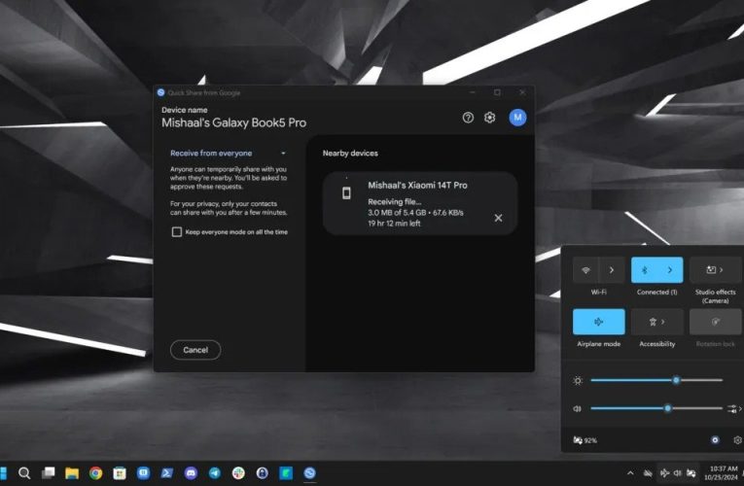The width and height of the screenshot is (744, 486).
Task: Open the padlock app on the taskbar
Action: pos(262,472)
